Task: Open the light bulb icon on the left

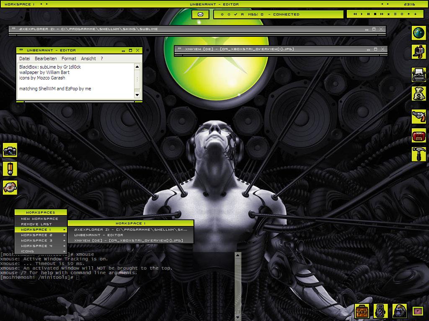Action: tap(10, 169)
